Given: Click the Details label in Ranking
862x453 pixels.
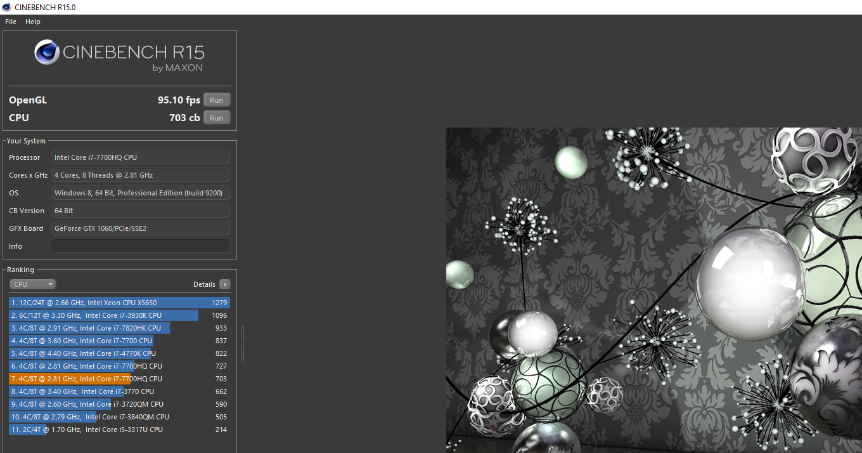Looking at the screenshot, I should [x=204, y=284].
